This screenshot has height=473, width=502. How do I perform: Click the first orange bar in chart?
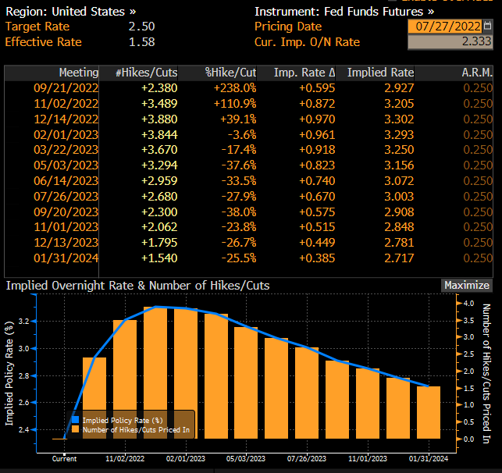tap(94, 398)
